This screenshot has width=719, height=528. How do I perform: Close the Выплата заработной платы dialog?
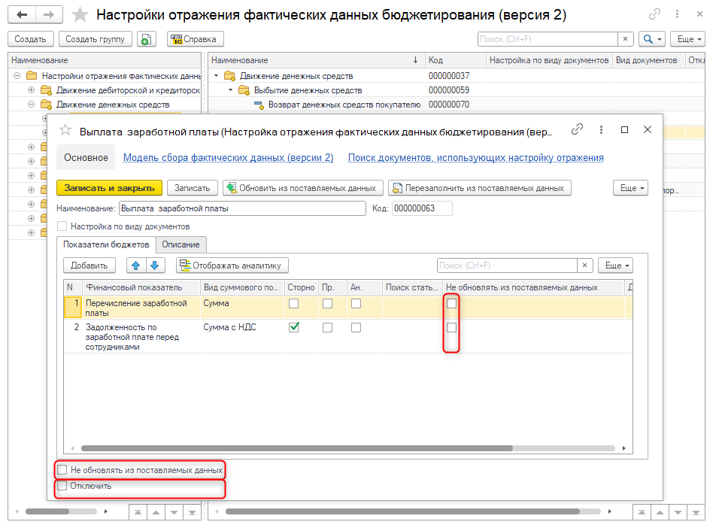click(648, 130)
